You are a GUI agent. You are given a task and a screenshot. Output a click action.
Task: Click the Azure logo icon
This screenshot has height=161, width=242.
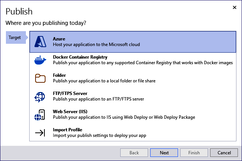point(40,42)
